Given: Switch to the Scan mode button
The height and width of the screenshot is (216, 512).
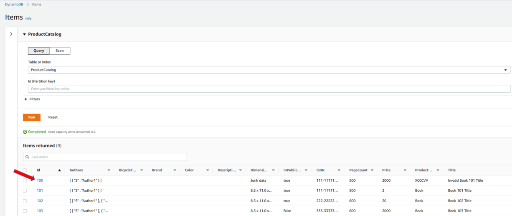Looking at the screenshot, I should (60, 51).
